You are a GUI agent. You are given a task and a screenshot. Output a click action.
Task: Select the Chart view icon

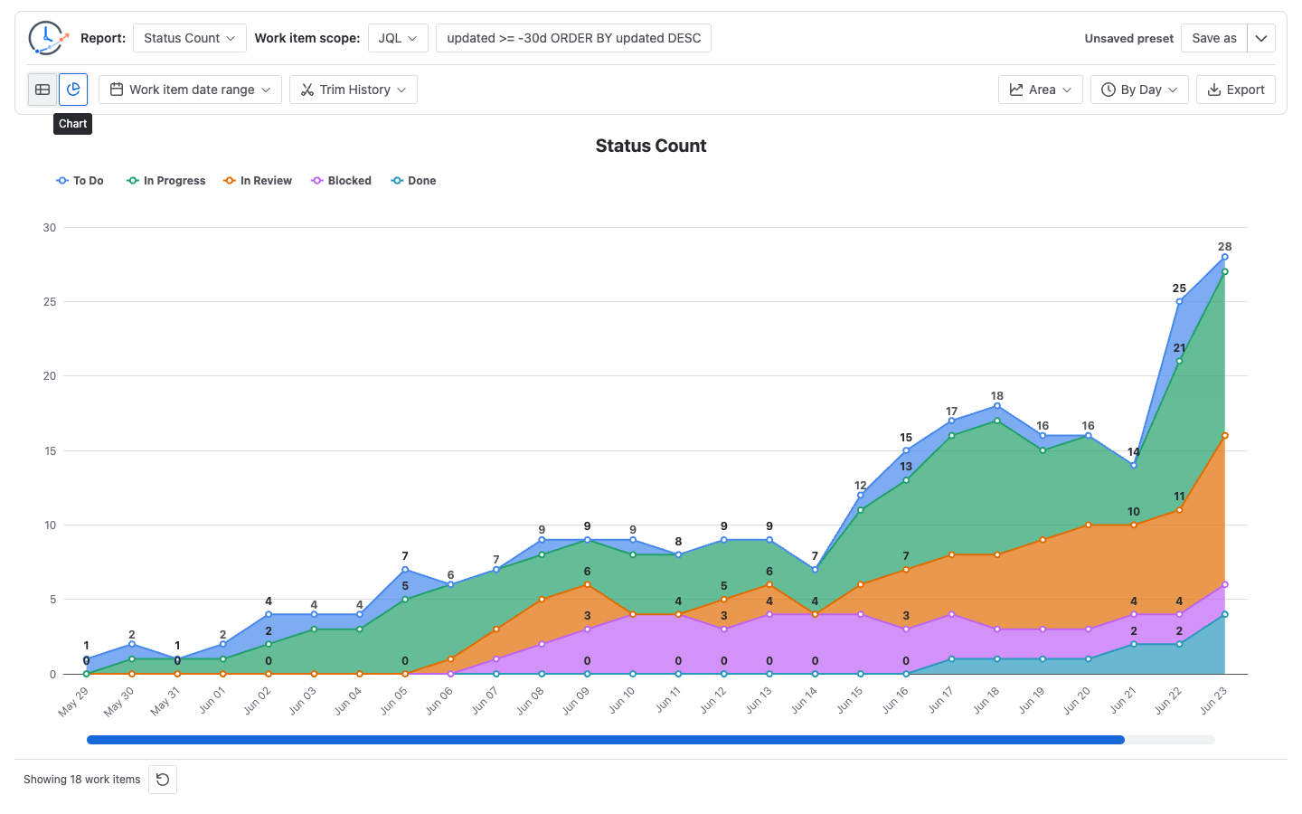pyautogui.click(x=73, y=90)
